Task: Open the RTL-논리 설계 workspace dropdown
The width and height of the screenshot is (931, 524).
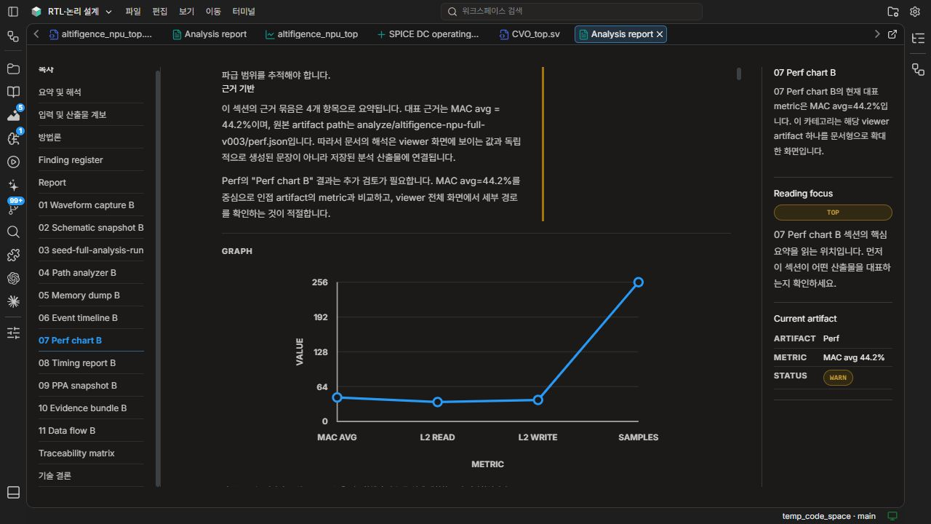Action: coord(72,12)
